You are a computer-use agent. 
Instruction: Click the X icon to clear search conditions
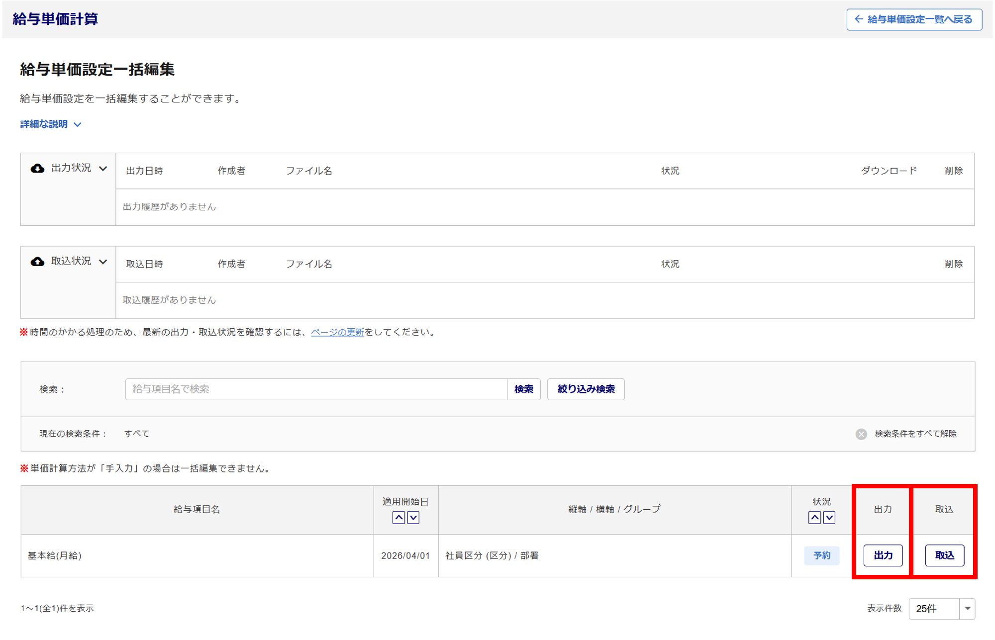tap(861, 434)
